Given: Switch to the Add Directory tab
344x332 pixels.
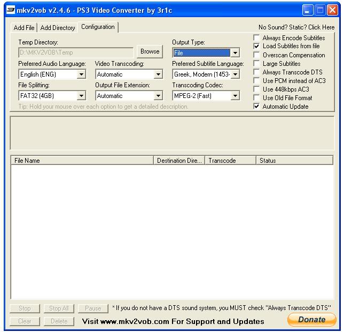Looking at the screenshot, I should coord(58,28).
